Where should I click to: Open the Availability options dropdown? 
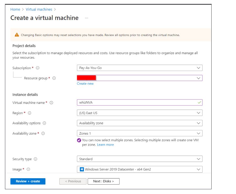pos(140,123)
